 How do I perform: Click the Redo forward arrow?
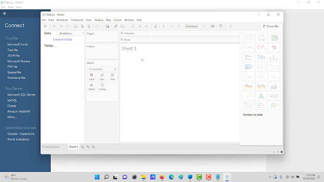[61, 26]
